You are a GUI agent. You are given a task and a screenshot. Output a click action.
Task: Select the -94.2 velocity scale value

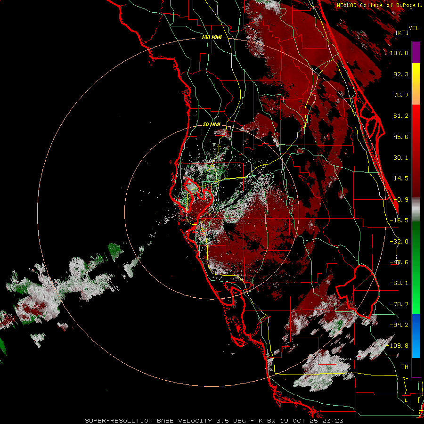click(x=399, y=325)
